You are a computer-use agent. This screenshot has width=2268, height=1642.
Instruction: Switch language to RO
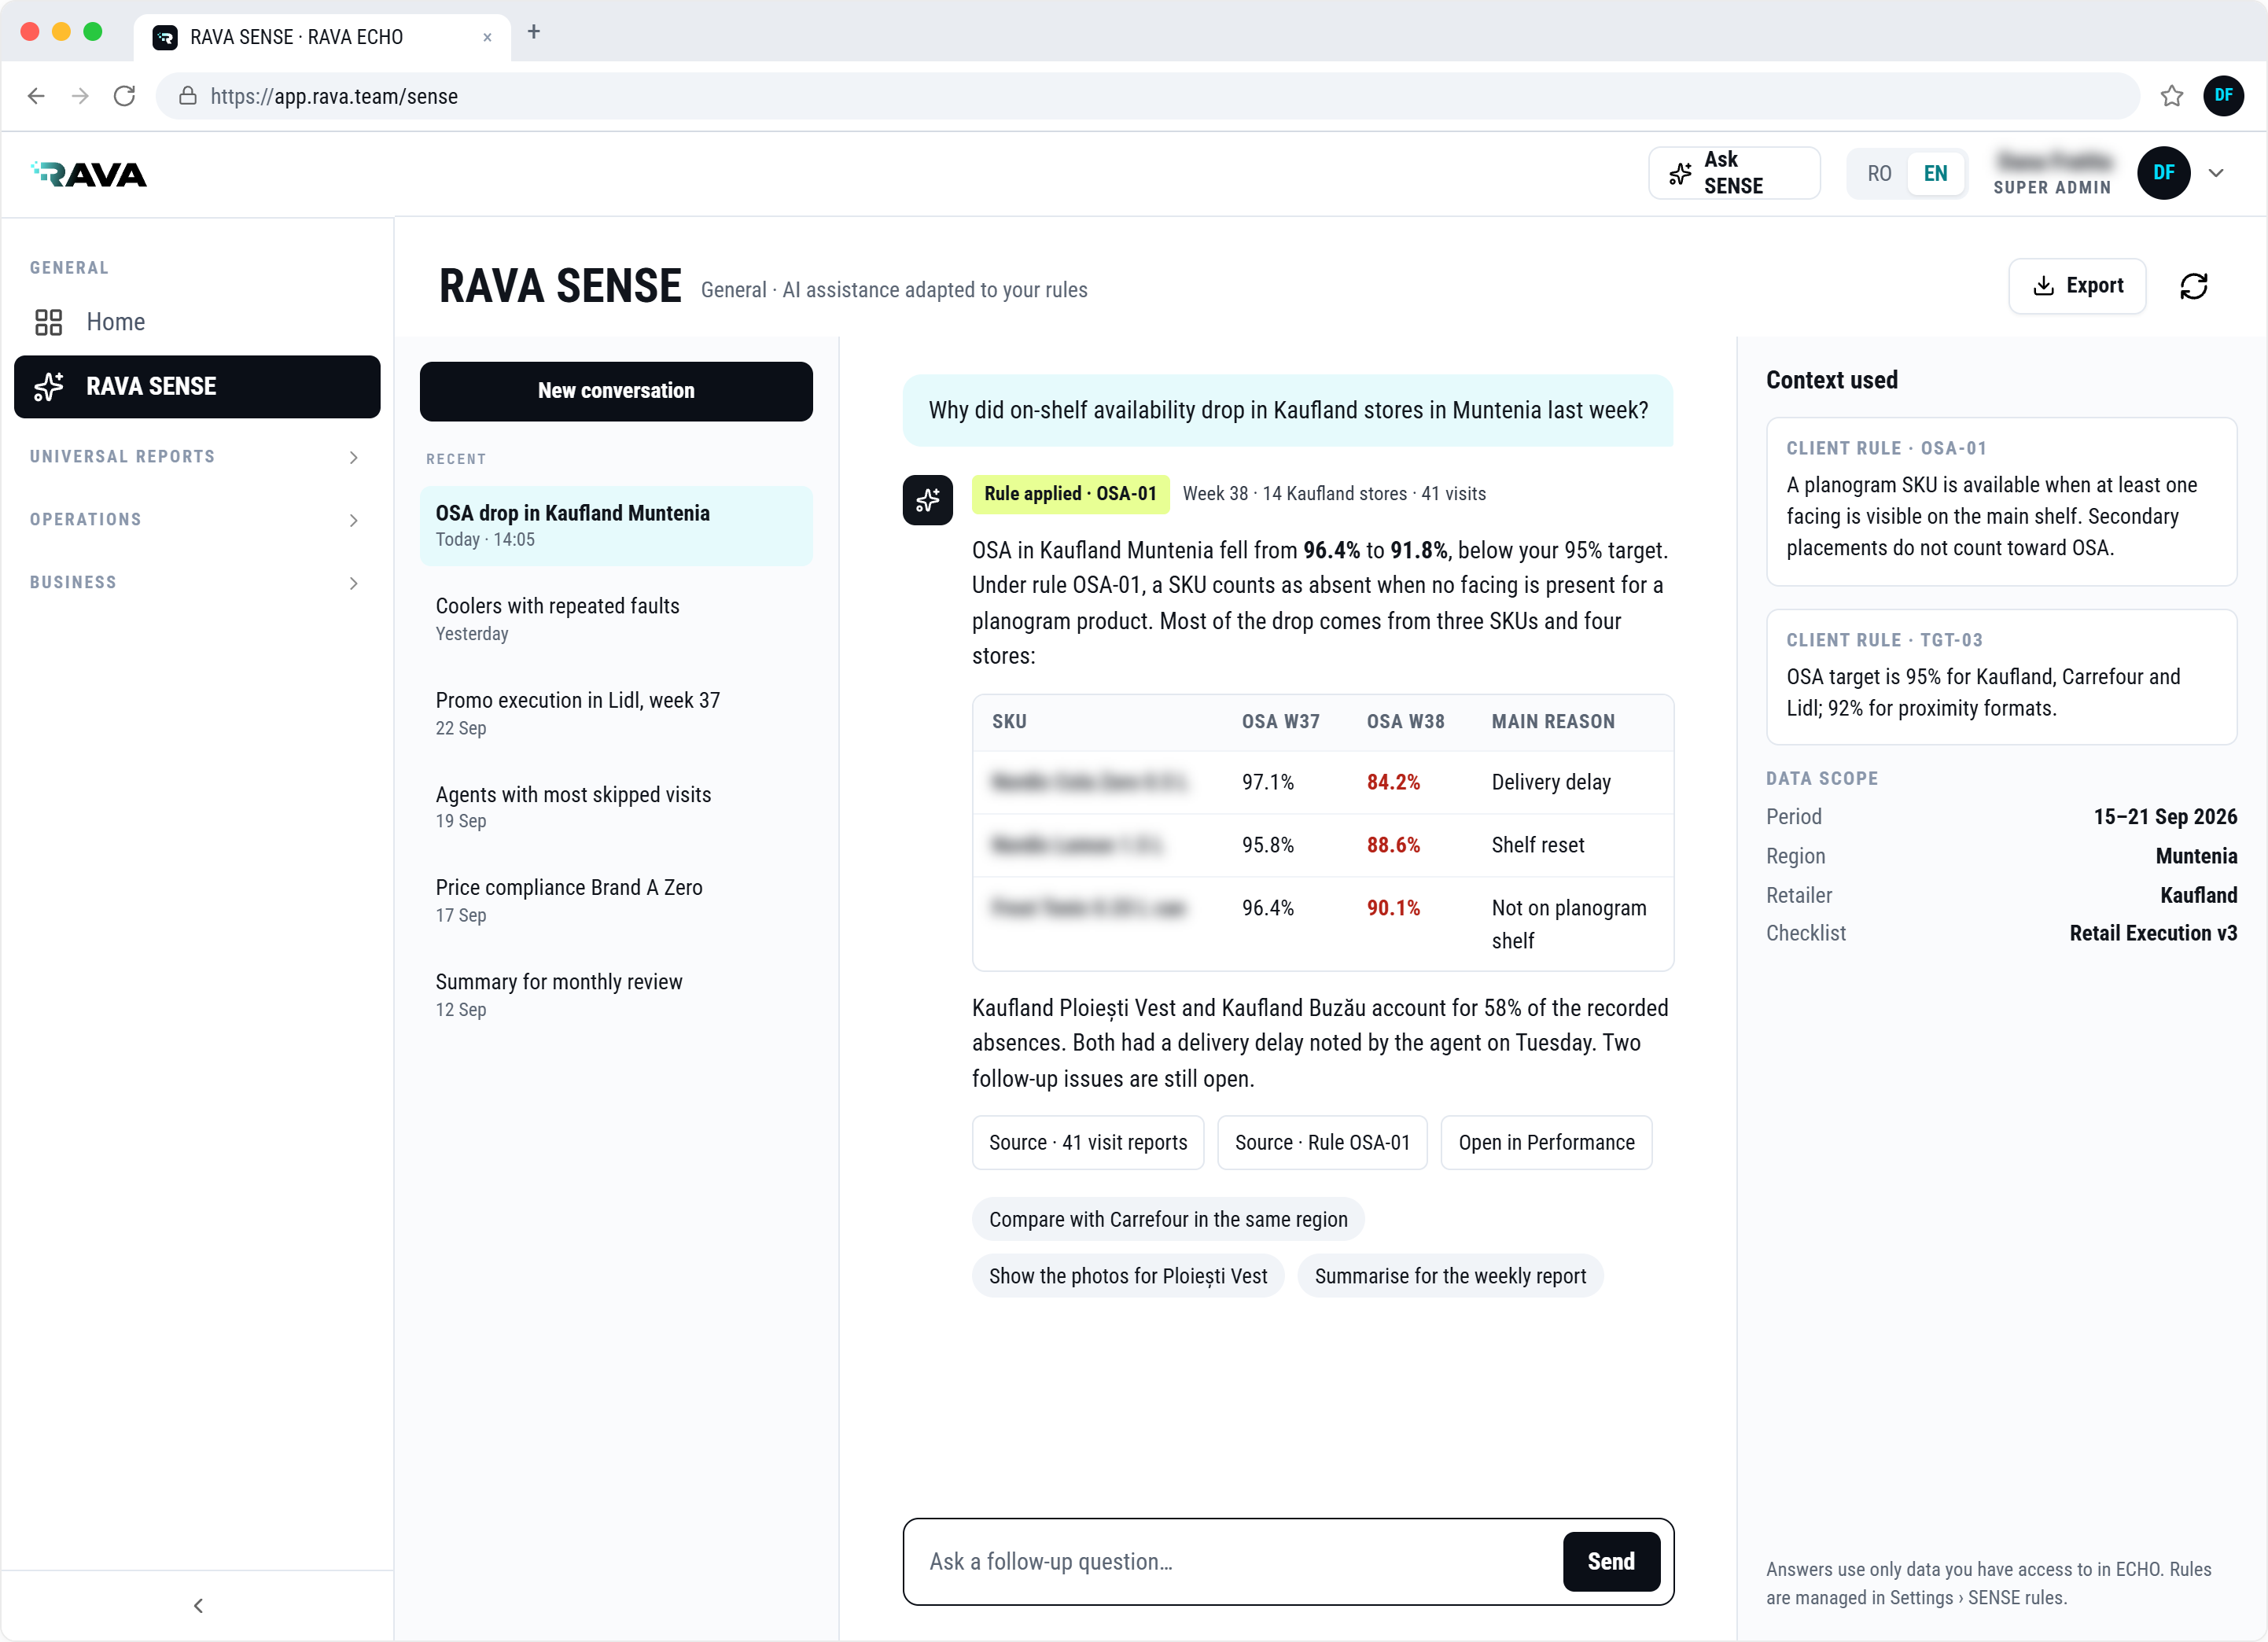tap(1878, 174)
